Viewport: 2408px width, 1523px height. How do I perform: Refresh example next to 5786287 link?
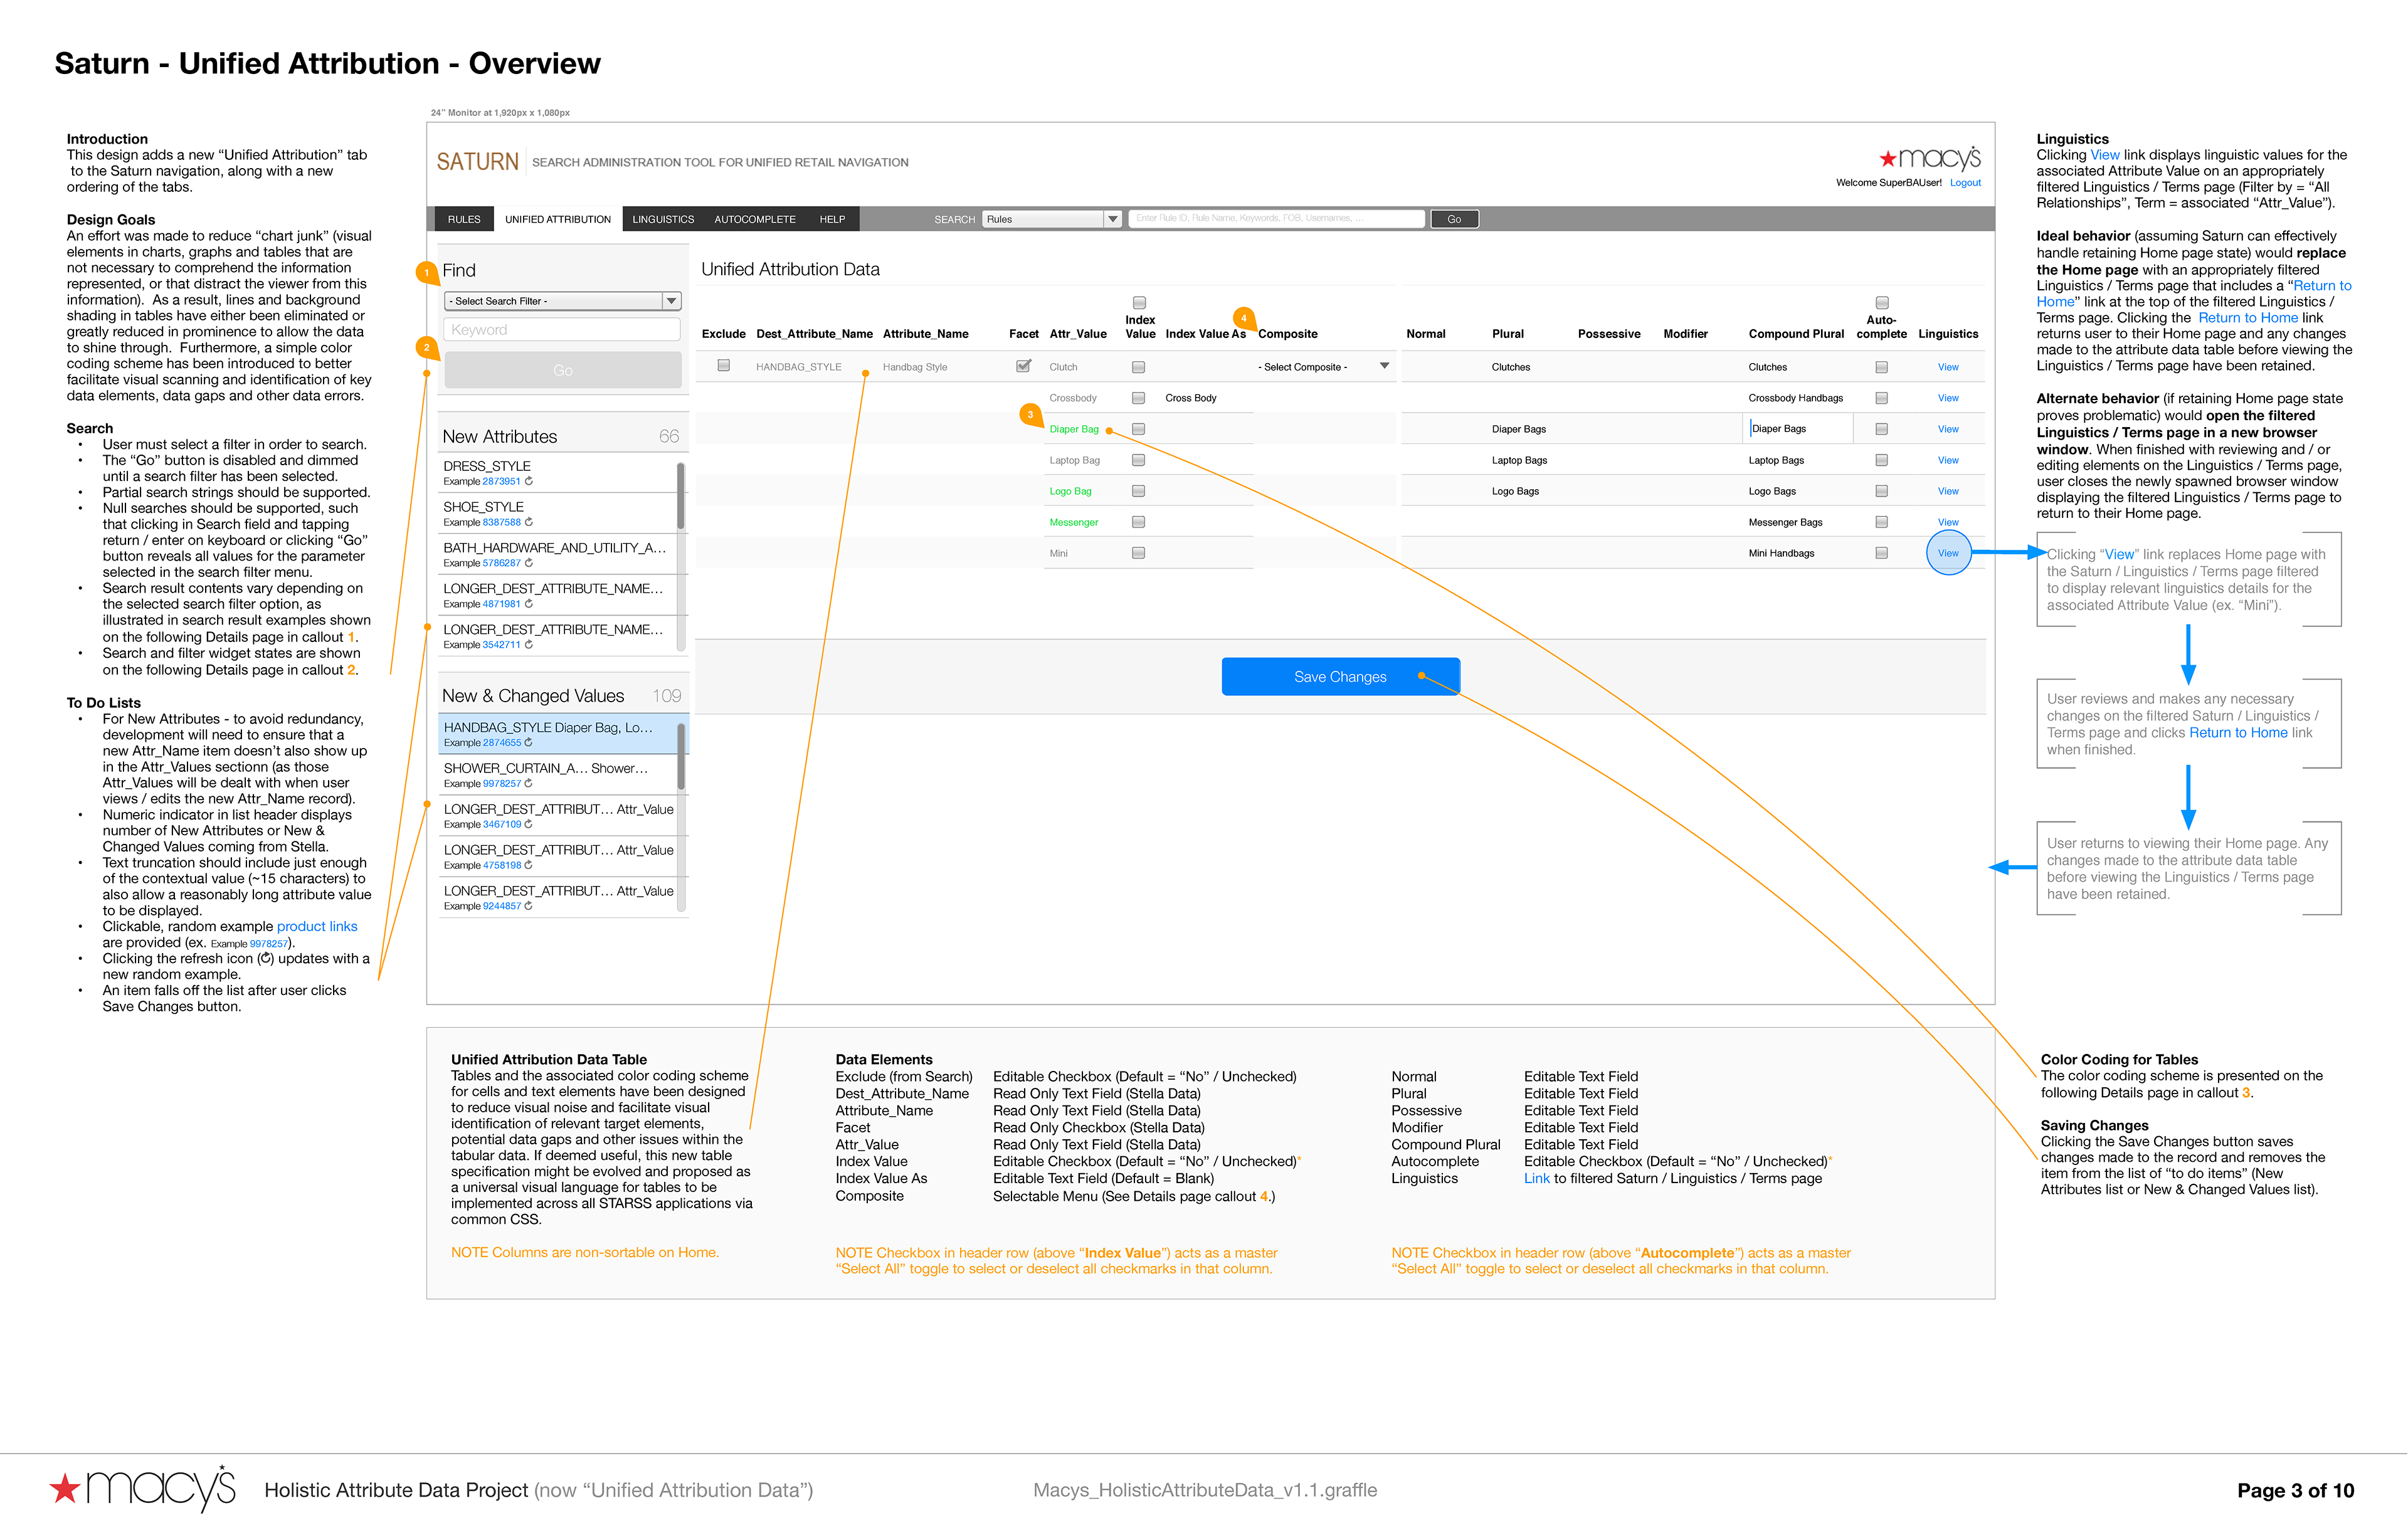point(529,563)
